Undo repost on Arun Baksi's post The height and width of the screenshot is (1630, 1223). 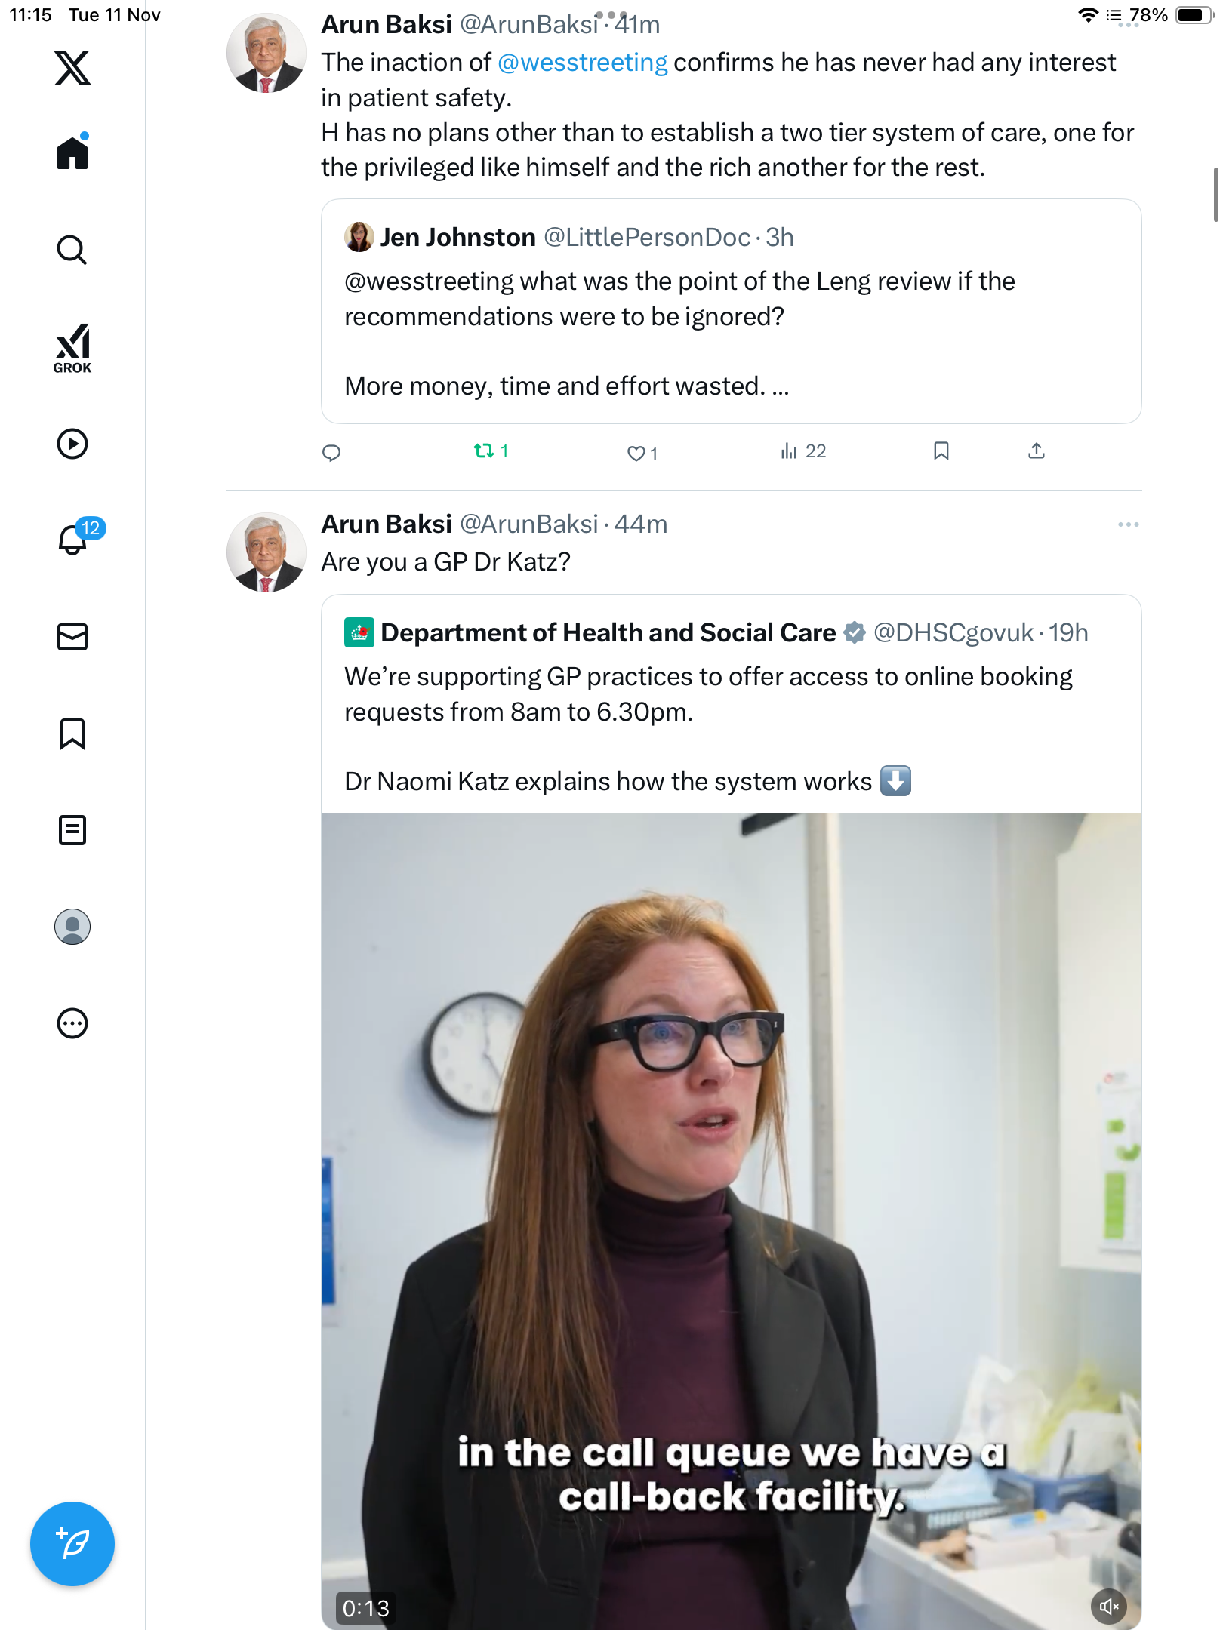coord(484,451)
